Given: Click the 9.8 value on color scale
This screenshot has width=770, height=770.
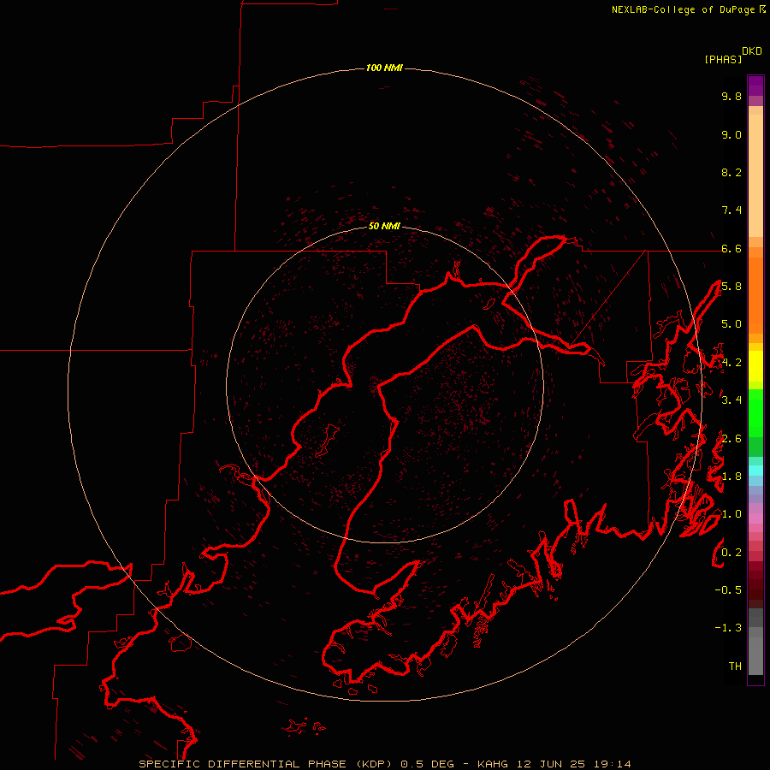Looking at the screenshot, I should 731,96.
